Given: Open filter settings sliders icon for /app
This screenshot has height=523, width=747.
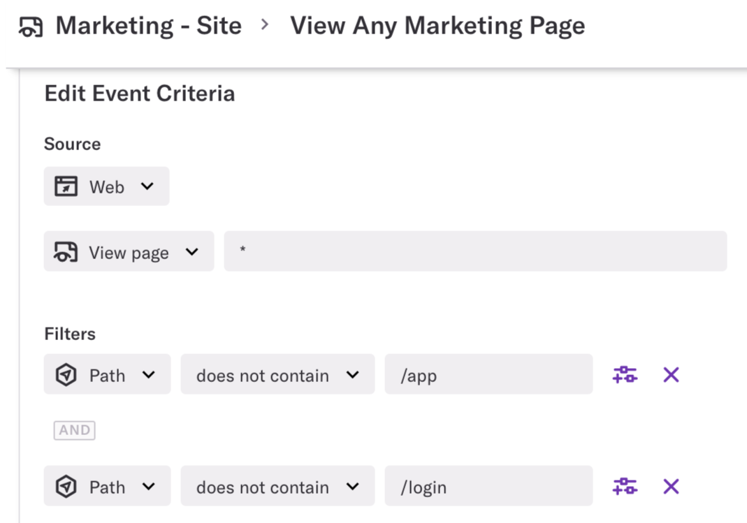Looking at the screenshot, I should point(625,374).
